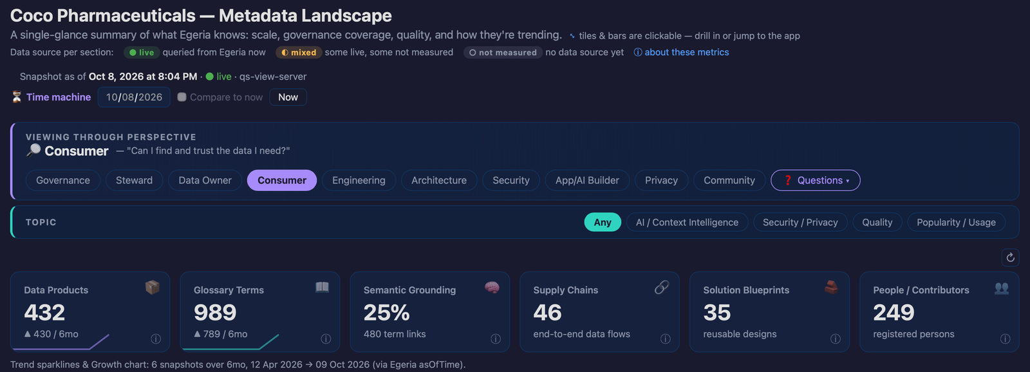Click the qs-view-server text
This screenshot has height=372, width=1030.
(x=273, y=77)
